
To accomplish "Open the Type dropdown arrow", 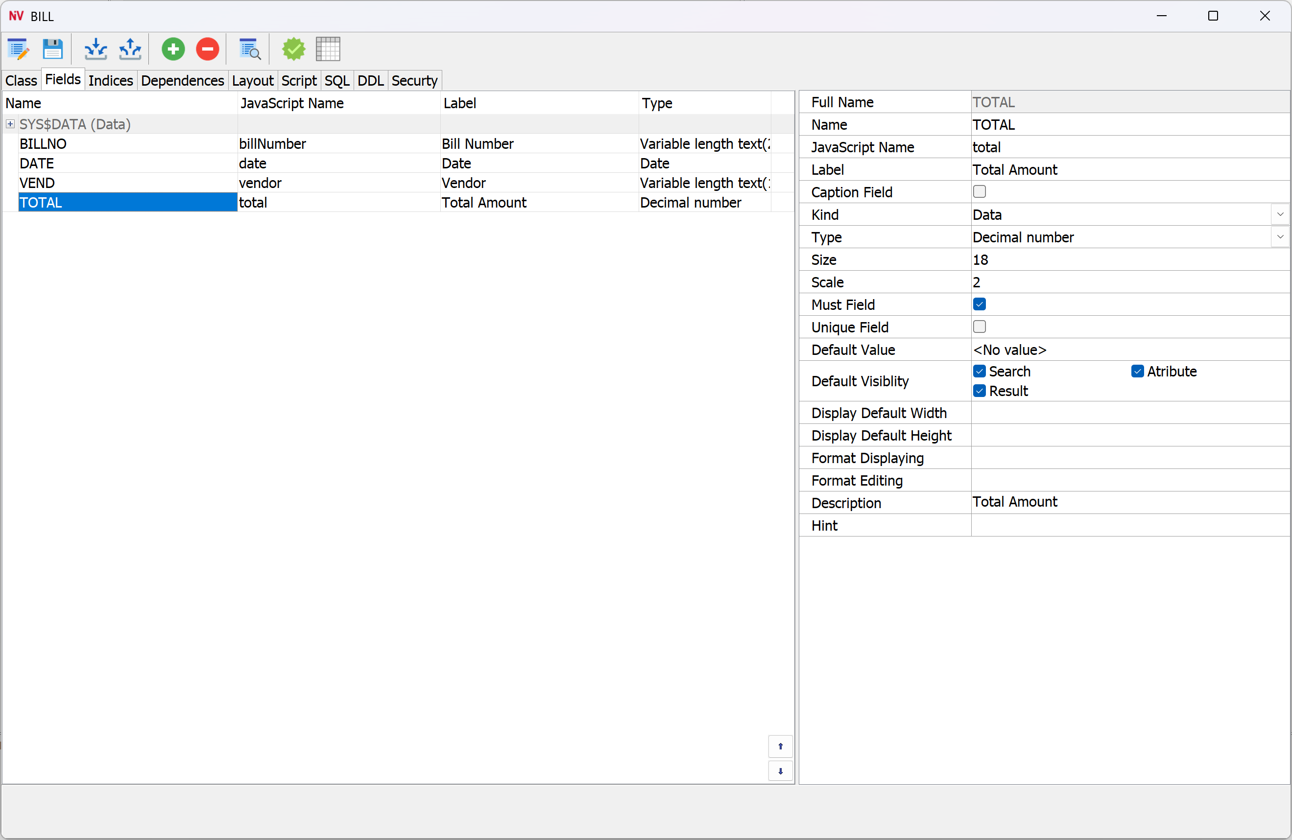I will coord(1280,237).
